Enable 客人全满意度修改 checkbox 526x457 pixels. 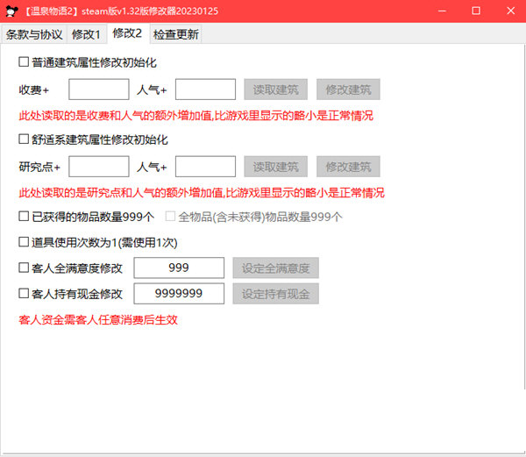(x=24, y=268)
